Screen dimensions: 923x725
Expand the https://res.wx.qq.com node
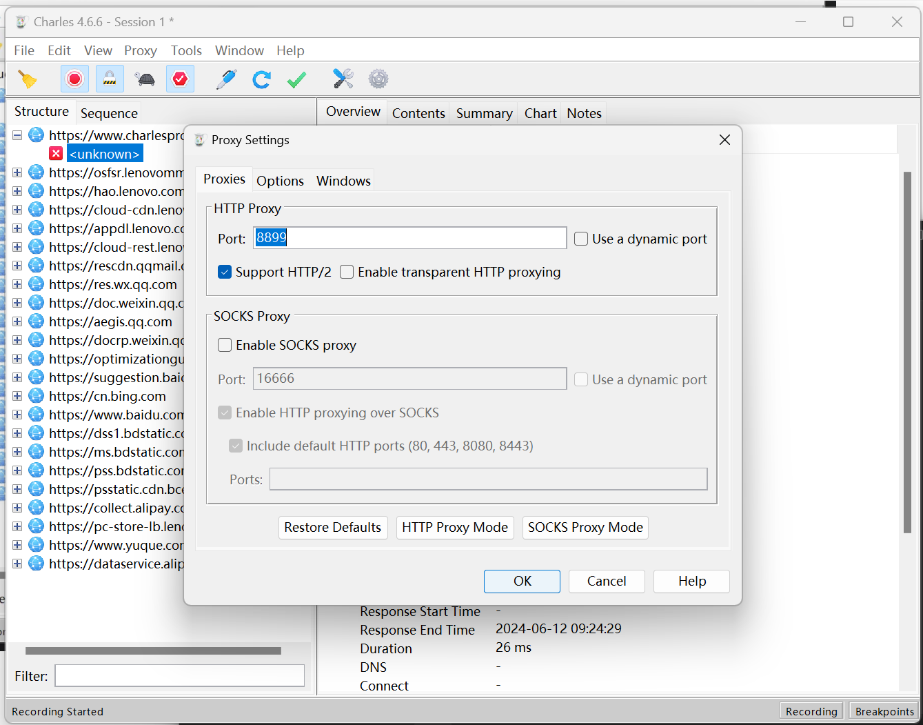[x=17, y=284]
